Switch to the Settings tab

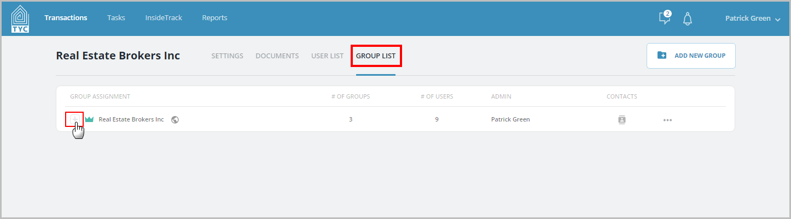tap(227, 56)
